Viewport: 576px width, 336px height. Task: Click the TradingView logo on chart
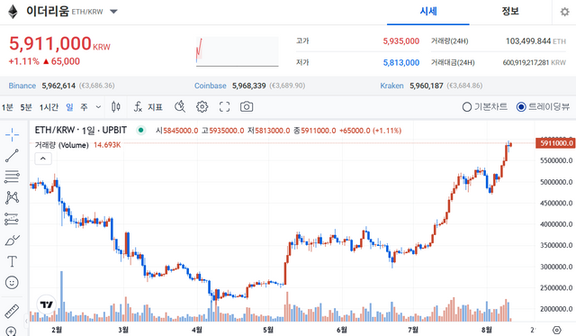click(47, 304)
